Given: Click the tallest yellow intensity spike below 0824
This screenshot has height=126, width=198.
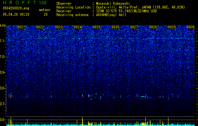Looking at the screenshot, I should click(x=82, y=121).
